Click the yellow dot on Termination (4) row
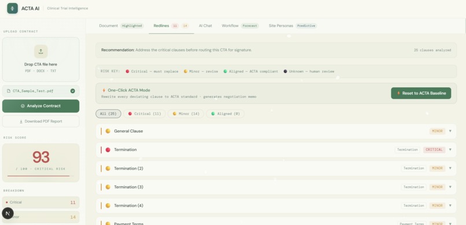Screen dimensions: 466x225 pyautogui.click(x=108, y=206)
